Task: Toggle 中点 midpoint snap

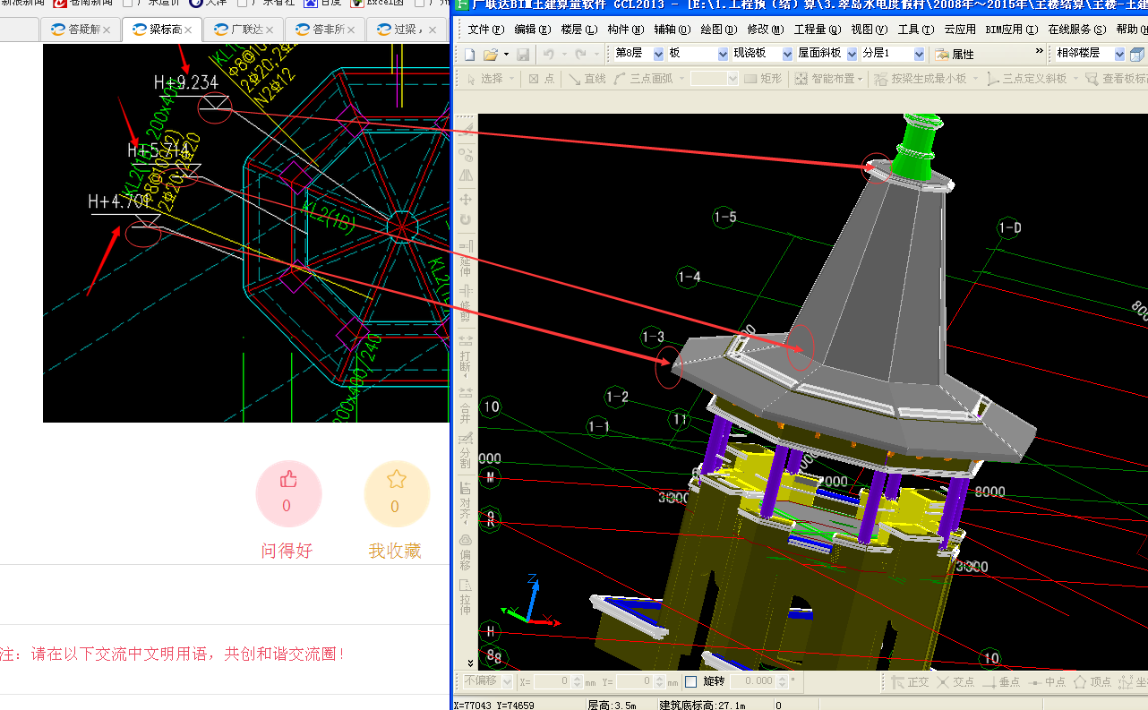Action: [x=1048, y=682]
